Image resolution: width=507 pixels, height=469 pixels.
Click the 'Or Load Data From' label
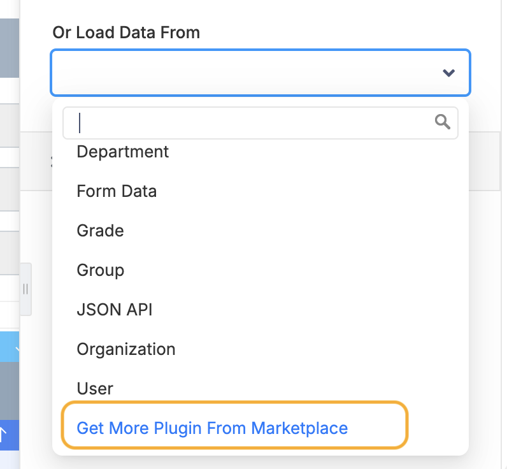(x=126, y=32)
